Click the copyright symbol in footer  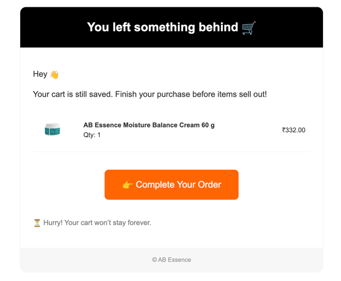[154, 260]
